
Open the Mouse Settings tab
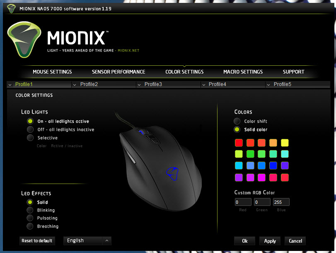52,72
